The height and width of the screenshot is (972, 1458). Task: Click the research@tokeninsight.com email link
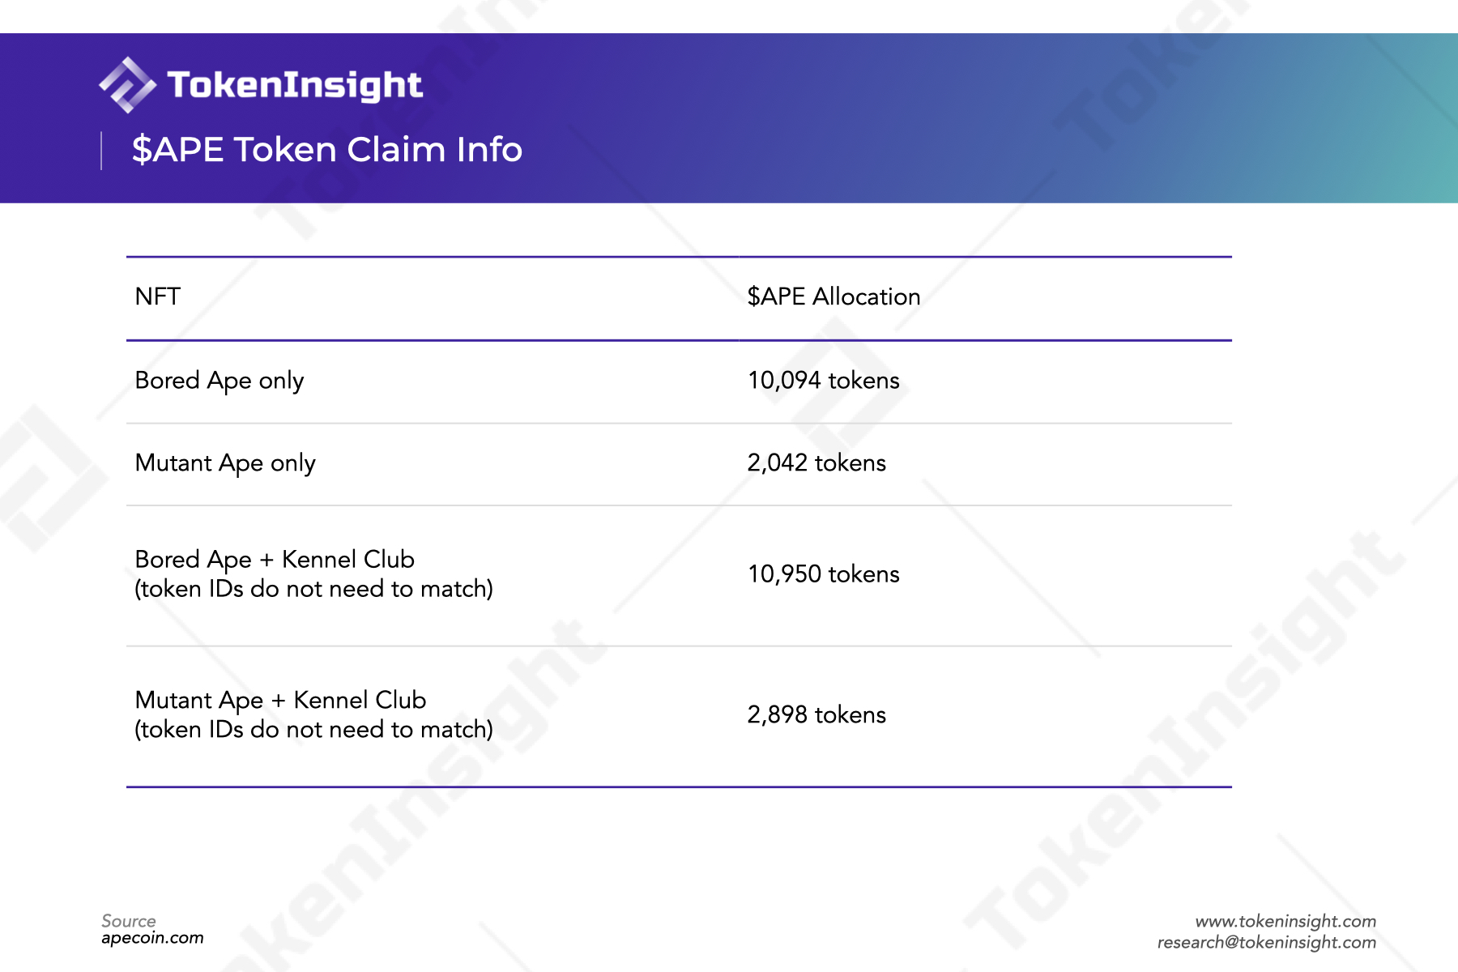(1267, 942)
